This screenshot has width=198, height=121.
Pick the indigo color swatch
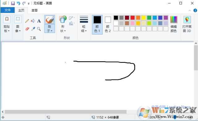coord(160,18)
